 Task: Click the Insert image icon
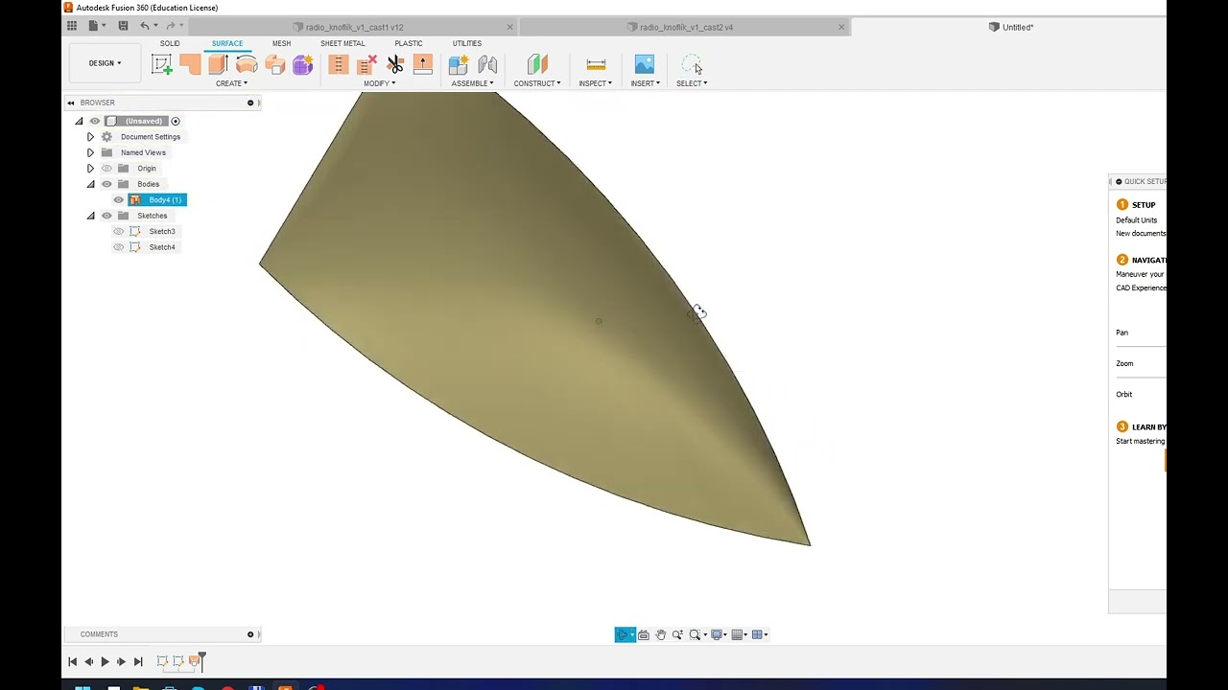pyautogui.click(x=645, y=64)
